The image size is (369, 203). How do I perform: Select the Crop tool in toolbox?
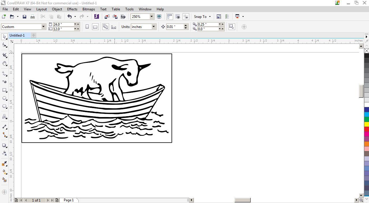pos(4,55)
